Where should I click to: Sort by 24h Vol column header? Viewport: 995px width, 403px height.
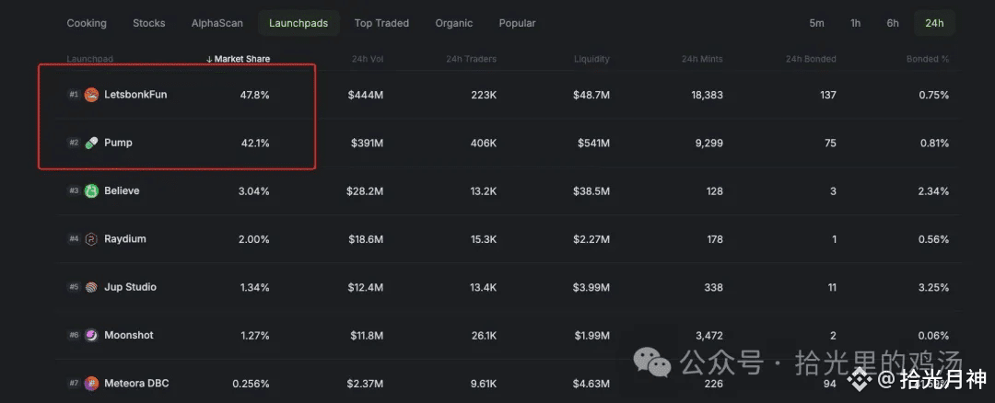click(x=367, y=59)
